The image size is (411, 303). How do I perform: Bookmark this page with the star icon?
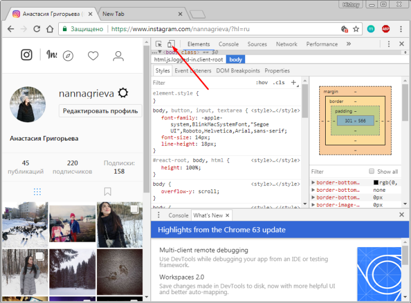coord(356,29)
